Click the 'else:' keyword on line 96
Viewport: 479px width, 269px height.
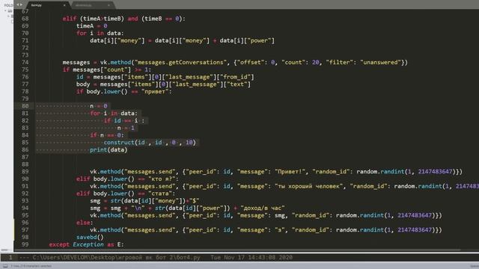85,223
